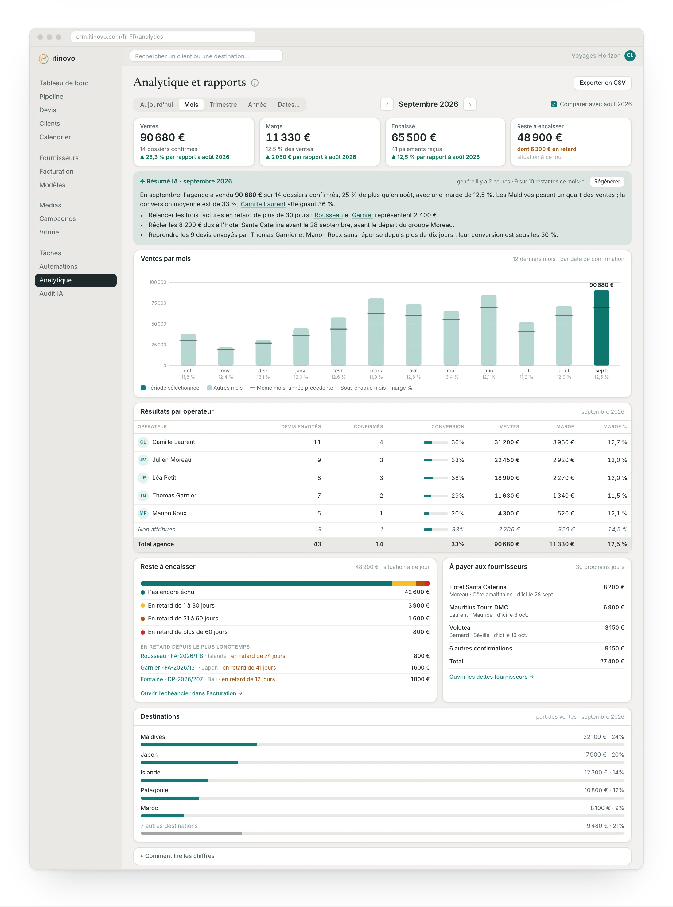Select the Mois period tab
Viewport: 673px width, 907px height.
click(x=191, y=105)
